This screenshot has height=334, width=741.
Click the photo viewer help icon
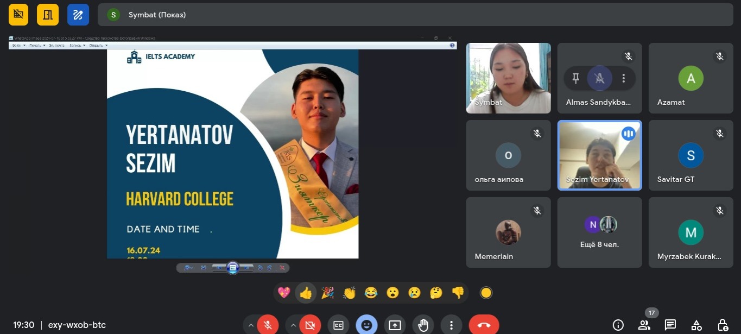click(x=452, y=46)
